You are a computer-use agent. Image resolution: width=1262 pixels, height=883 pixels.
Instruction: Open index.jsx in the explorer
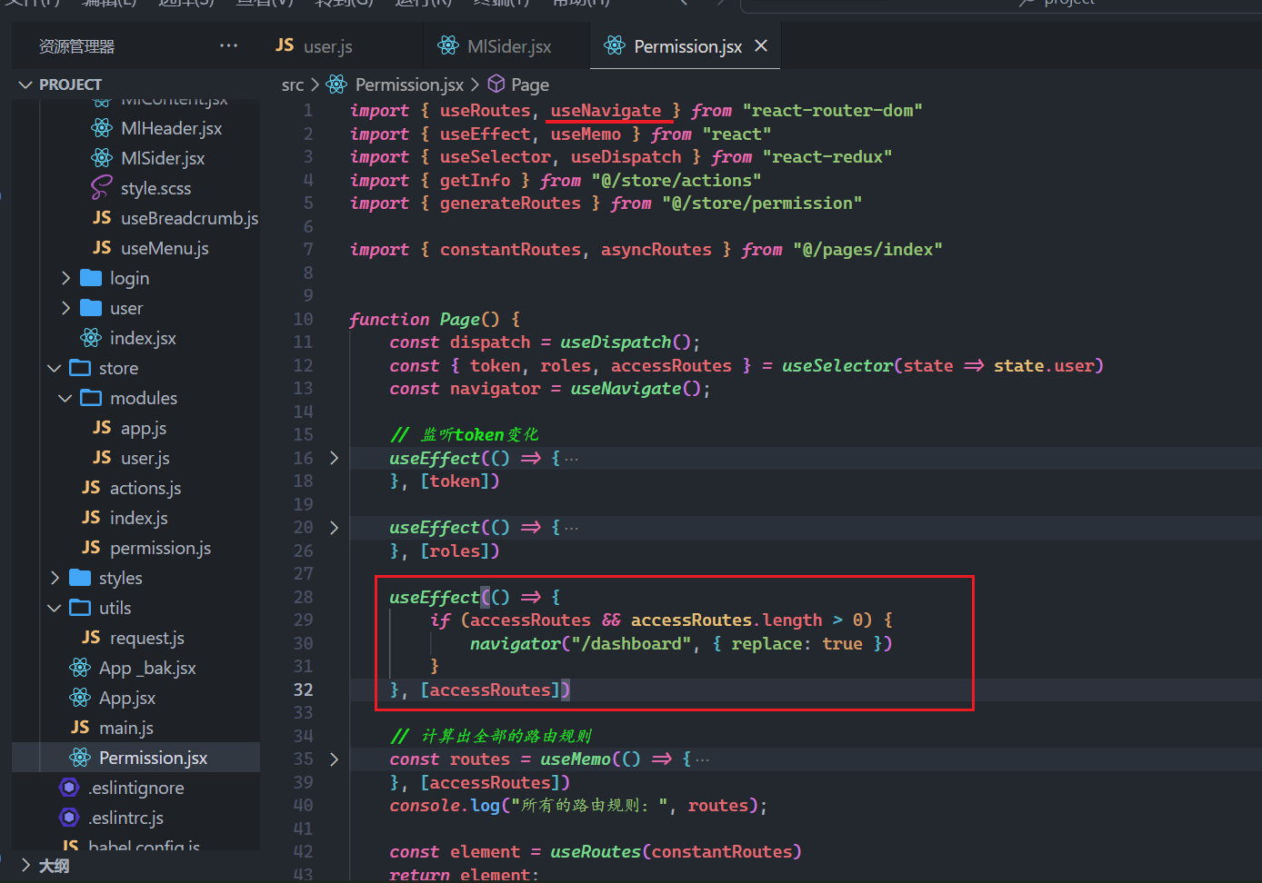[143, 338]
